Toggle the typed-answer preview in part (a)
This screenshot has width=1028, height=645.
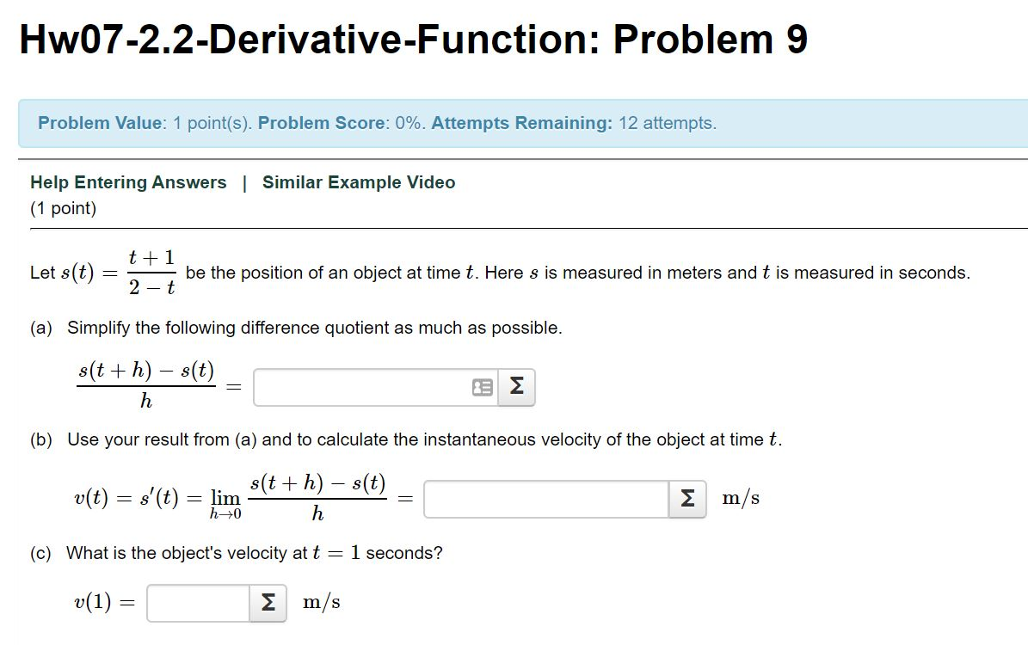tap(482, 386)
